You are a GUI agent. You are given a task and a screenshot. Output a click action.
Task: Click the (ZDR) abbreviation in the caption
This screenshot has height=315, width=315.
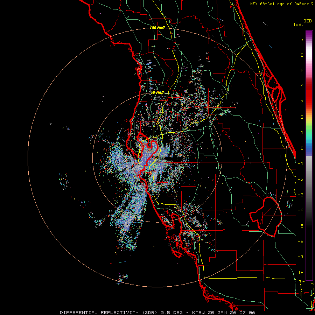150,313
